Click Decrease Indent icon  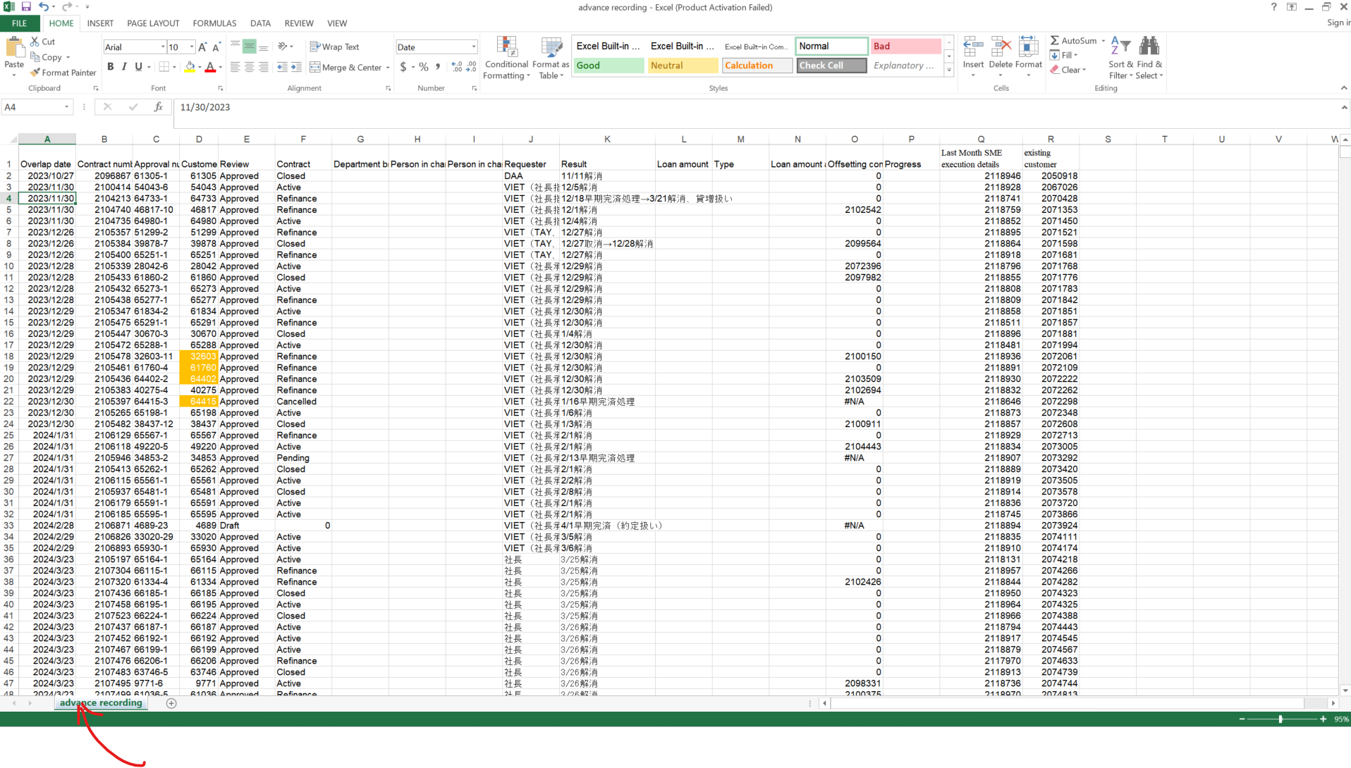pos(282,68)
